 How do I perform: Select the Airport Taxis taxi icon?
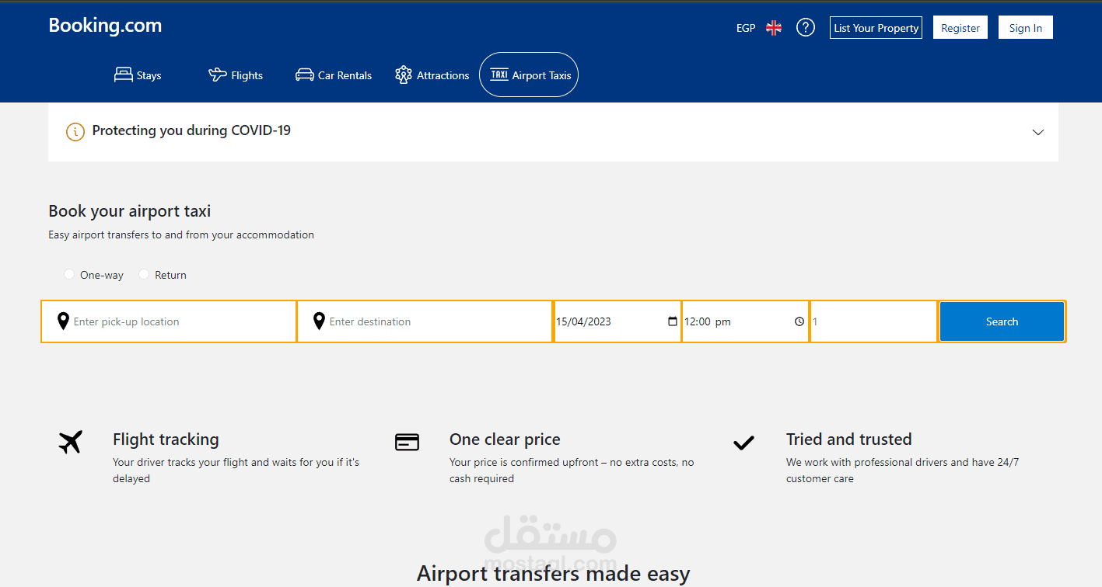point(500,74)
